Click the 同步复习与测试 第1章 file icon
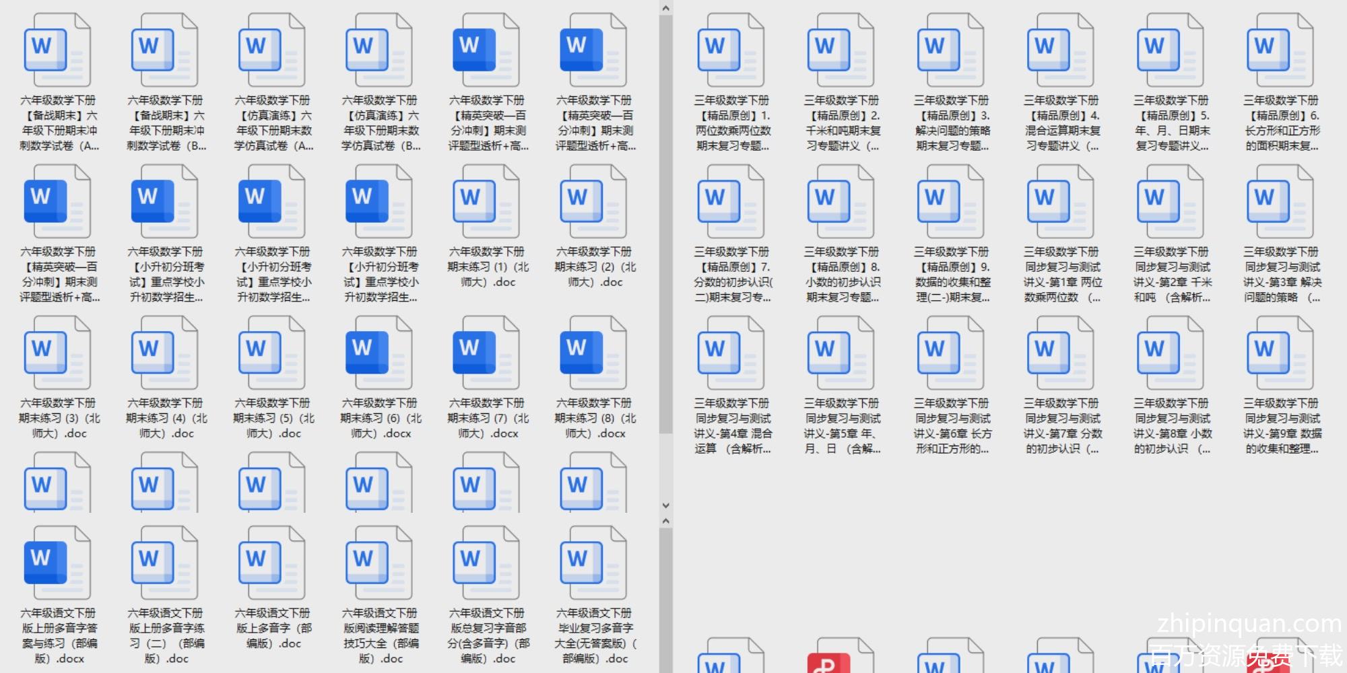 1061,203
